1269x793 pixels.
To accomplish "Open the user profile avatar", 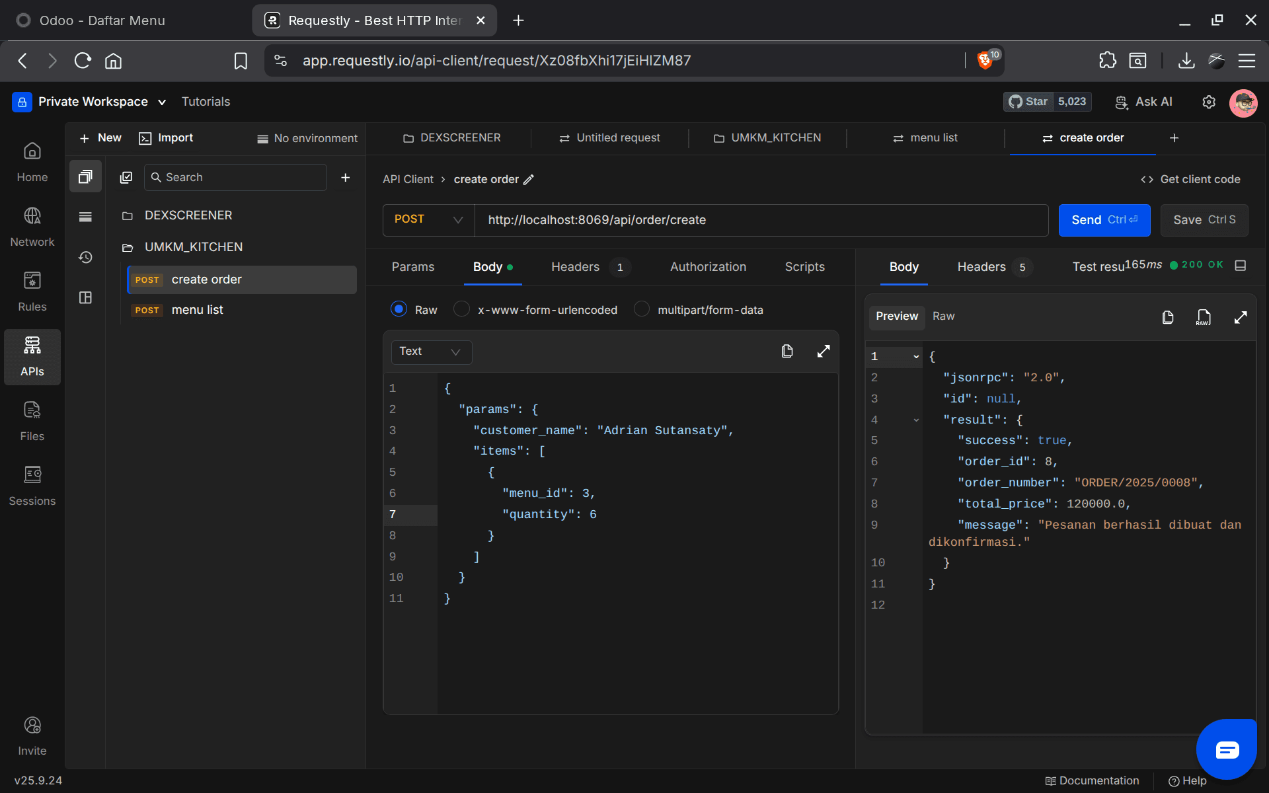I will 1243,102.
